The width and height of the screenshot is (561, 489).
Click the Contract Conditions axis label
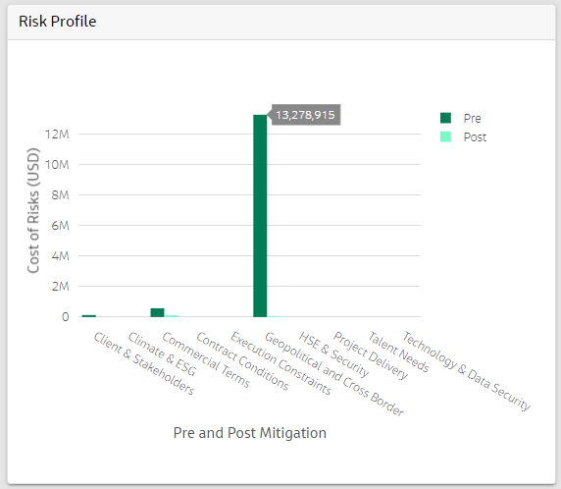click(x=242, y=360)
